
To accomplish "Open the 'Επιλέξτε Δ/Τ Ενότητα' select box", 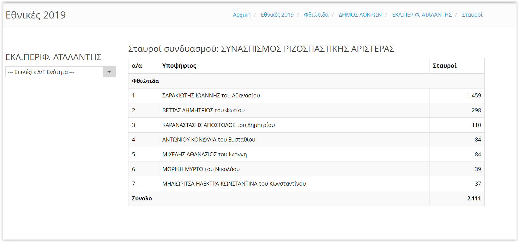I will 54,72.
